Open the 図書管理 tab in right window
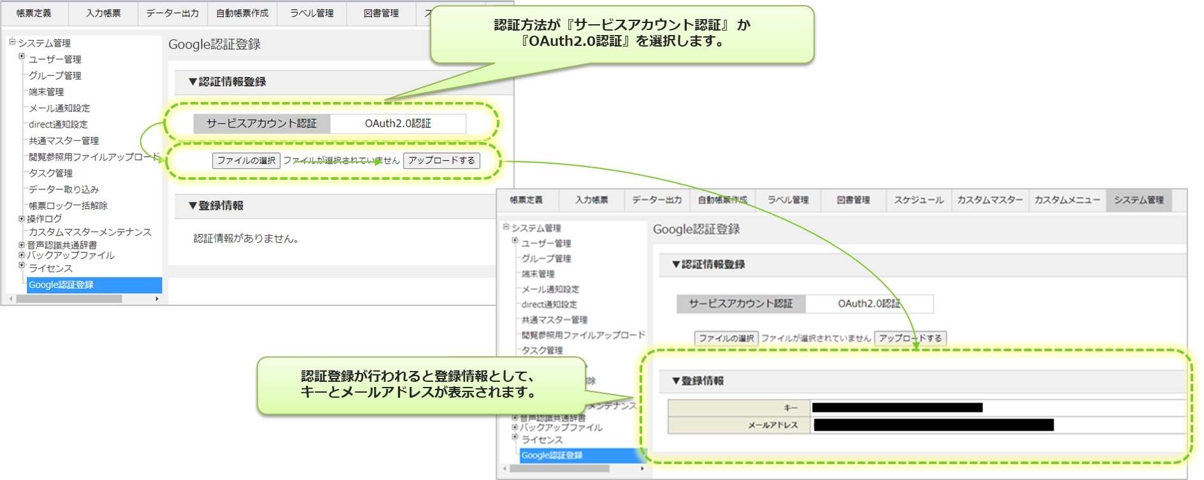The image size is (1204, 480). pos(854,200)
